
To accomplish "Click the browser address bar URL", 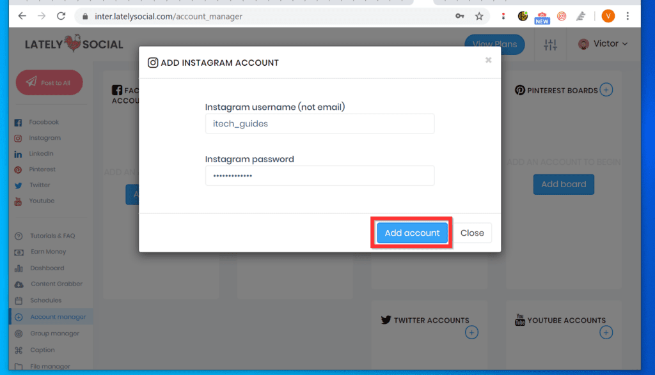I will [x=168, y=16].
